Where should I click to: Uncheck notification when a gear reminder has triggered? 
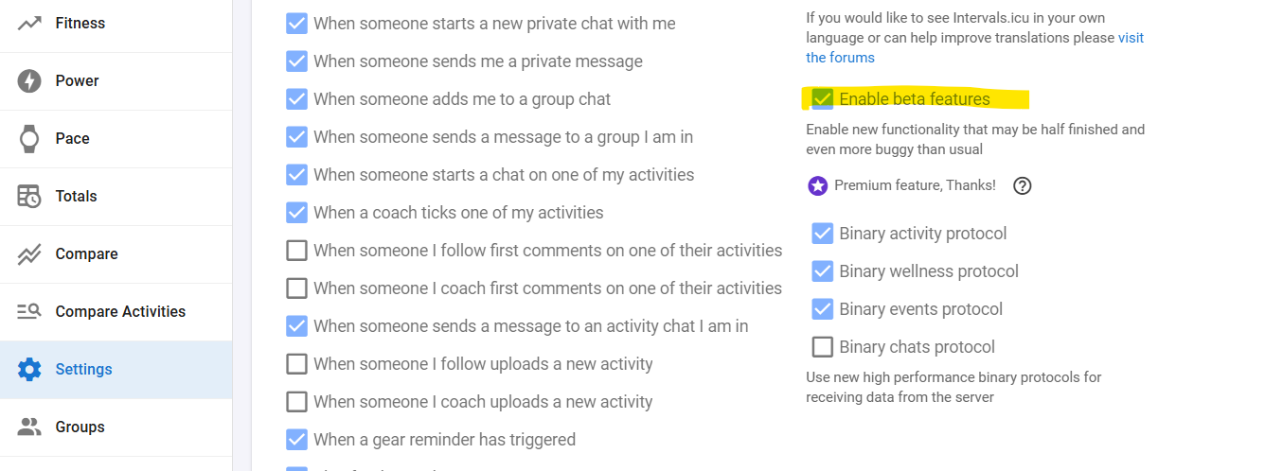(297, 440)
